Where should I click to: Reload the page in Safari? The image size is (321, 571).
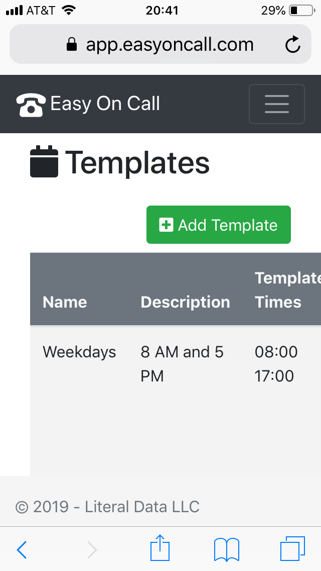[292, 45]
